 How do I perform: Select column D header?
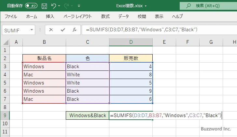(131, 42)
